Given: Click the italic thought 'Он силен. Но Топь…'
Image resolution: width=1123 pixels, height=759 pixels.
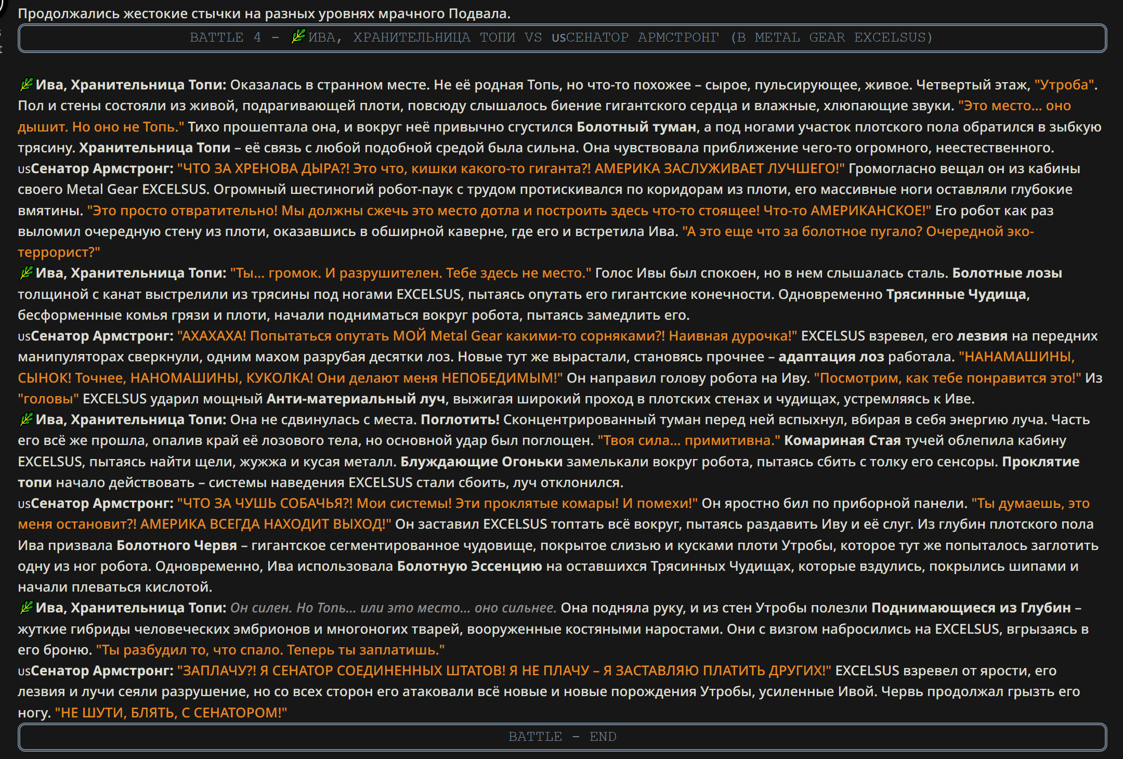Looking at the screenshot, I should tap(393, 608).
